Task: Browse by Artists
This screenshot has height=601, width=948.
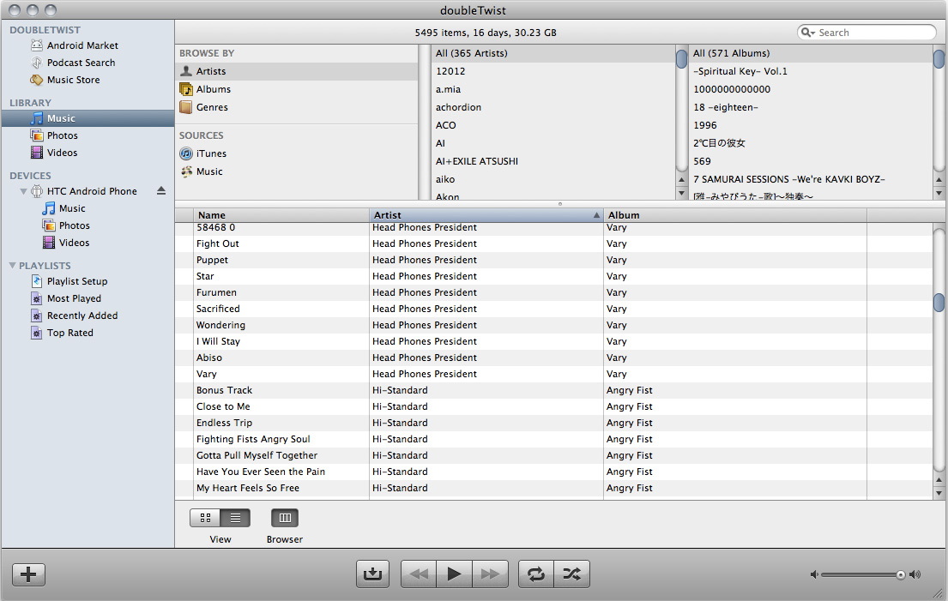Action: click(297, 71)
